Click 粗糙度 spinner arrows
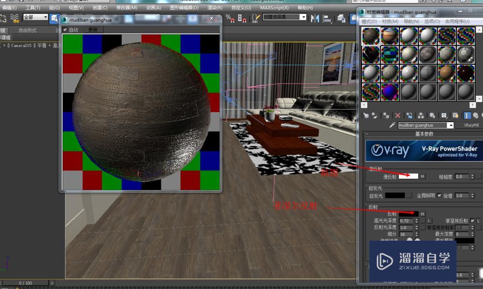 coord(472,176)
